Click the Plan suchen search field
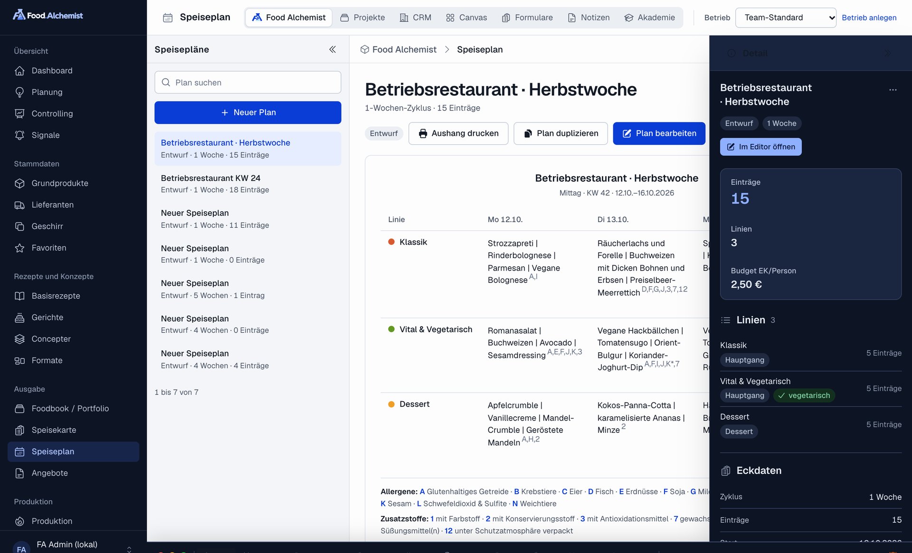912x553 pixels. pos(247,83)
